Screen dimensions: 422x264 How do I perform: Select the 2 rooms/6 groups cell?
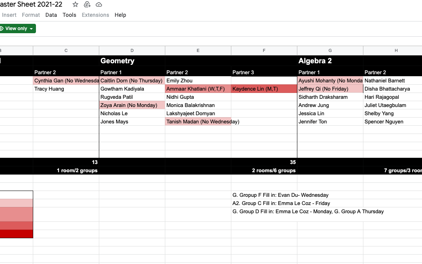coord(264,170)
